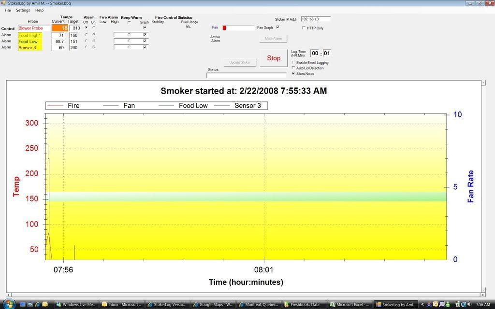Click the Mute Alarm button
The image size is (495, 309).
(274, 39)
